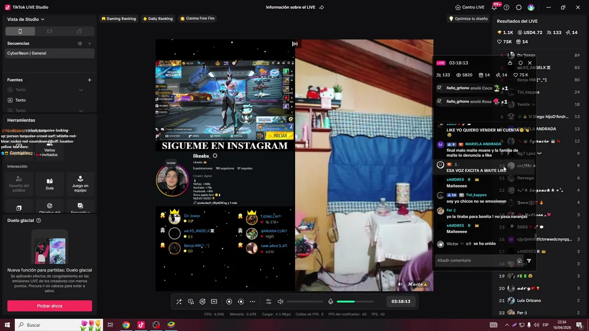Lock the floating chat panel
Screen dimensions: 589x331
pos(510,63)
